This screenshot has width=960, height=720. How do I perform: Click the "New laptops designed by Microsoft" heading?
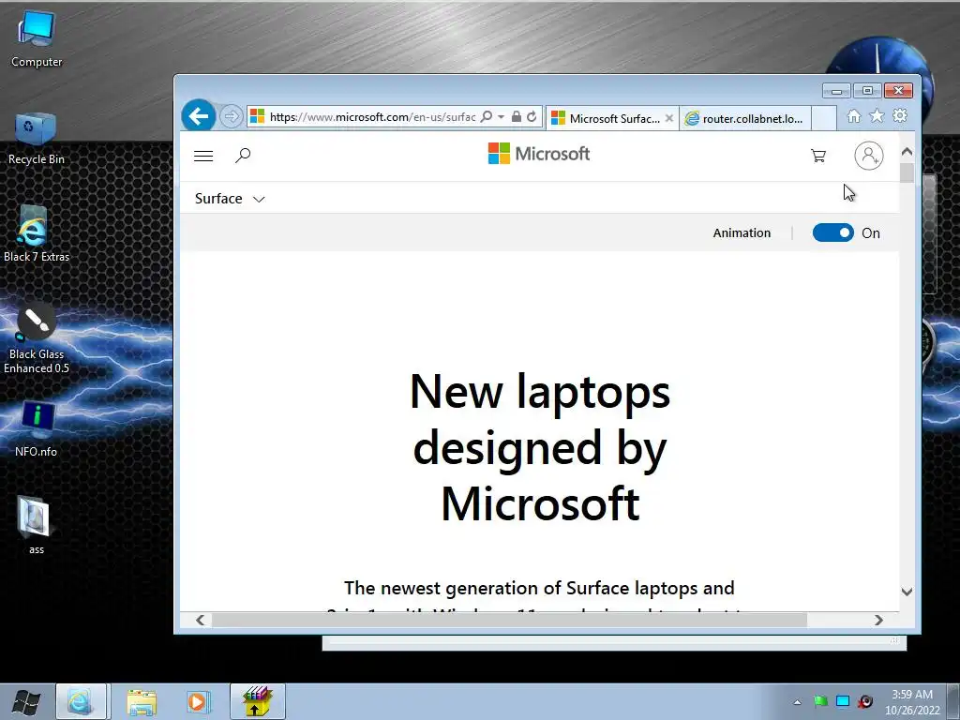click(x=540, y=447)
